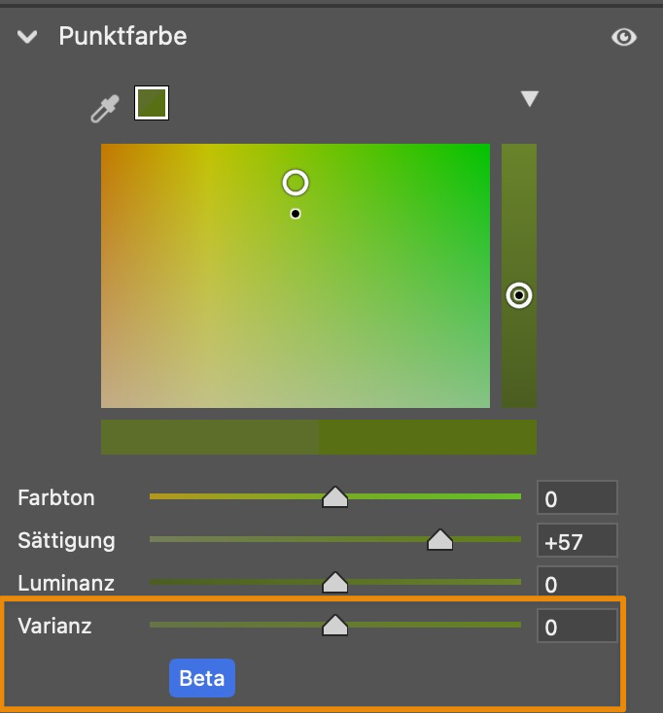The image size is (663, 713).
Task: Click the selected green color swatch
Action: (152, 103)
